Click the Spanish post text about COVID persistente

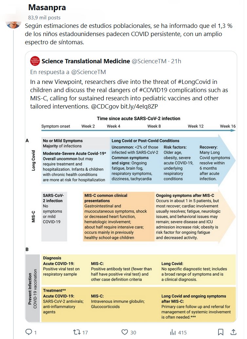coord(128,34)
